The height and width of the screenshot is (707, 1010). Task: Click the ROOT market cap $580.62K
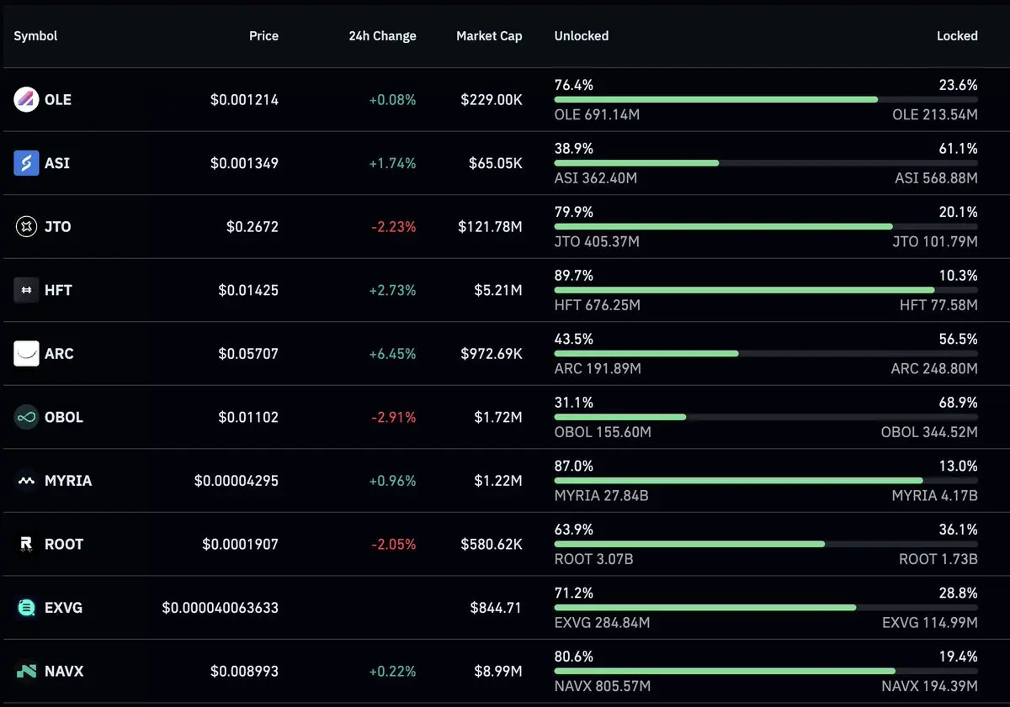(x=492, y=544)
